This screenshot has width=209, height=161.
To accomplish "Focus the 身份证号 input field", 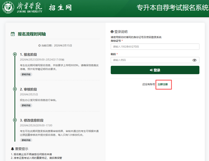I will [x=155, y=47].
